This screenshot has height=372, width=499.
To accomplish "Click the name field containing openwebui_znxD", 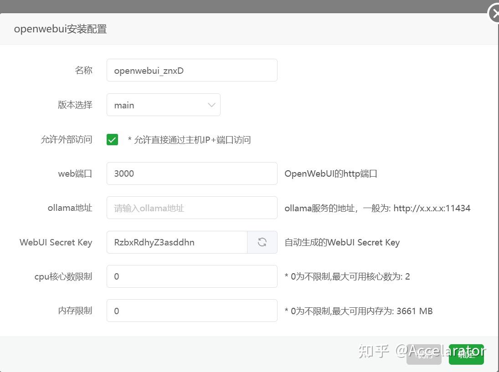I will (x=191, y=70).
